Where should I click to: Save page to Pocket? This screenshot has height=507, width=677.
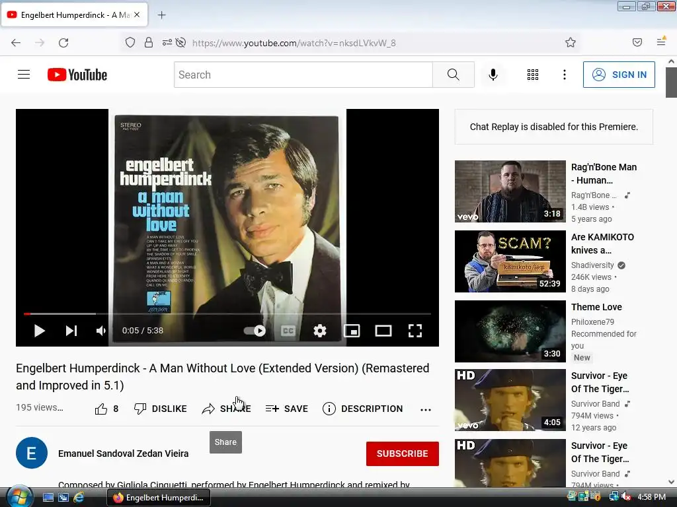(x=637, y=42)
